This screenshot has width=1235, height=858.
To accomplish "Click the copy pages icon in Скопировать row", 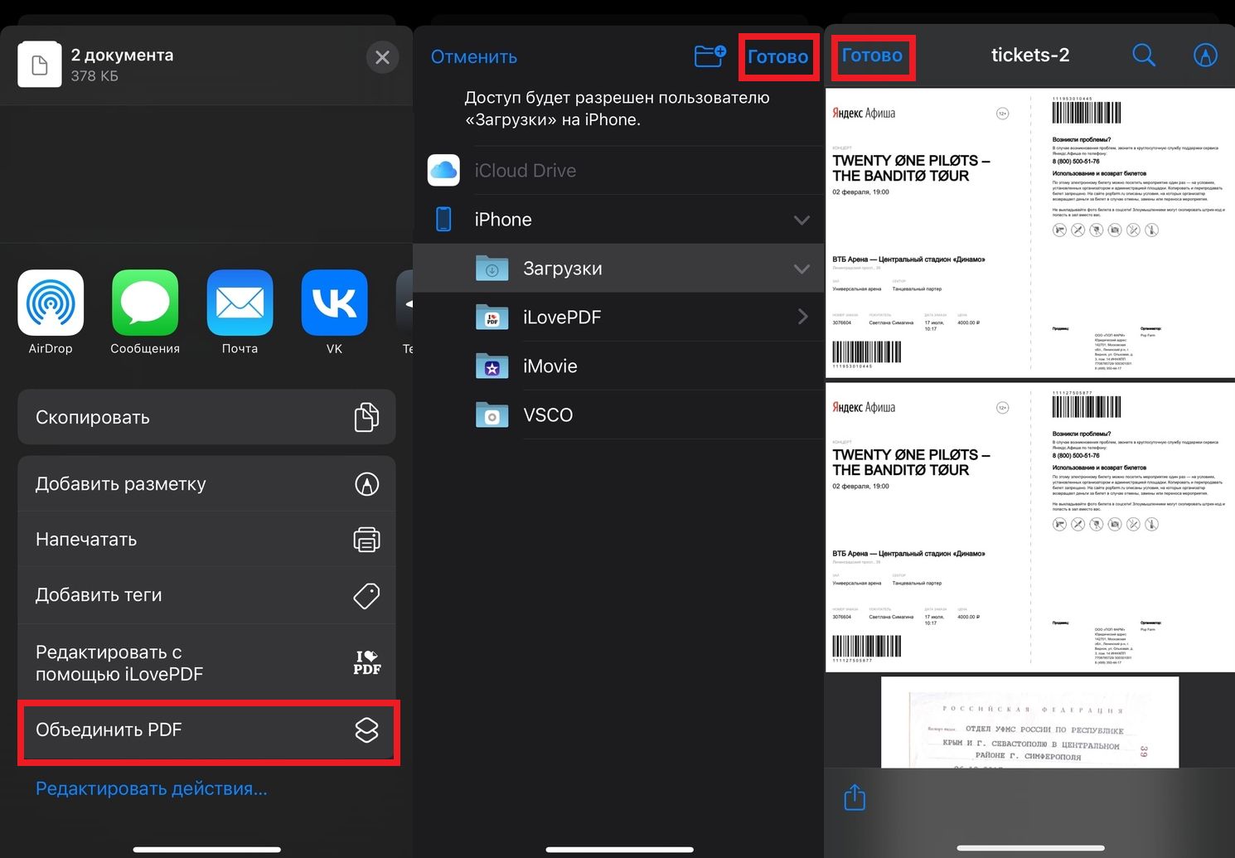I will coord(366,417).
